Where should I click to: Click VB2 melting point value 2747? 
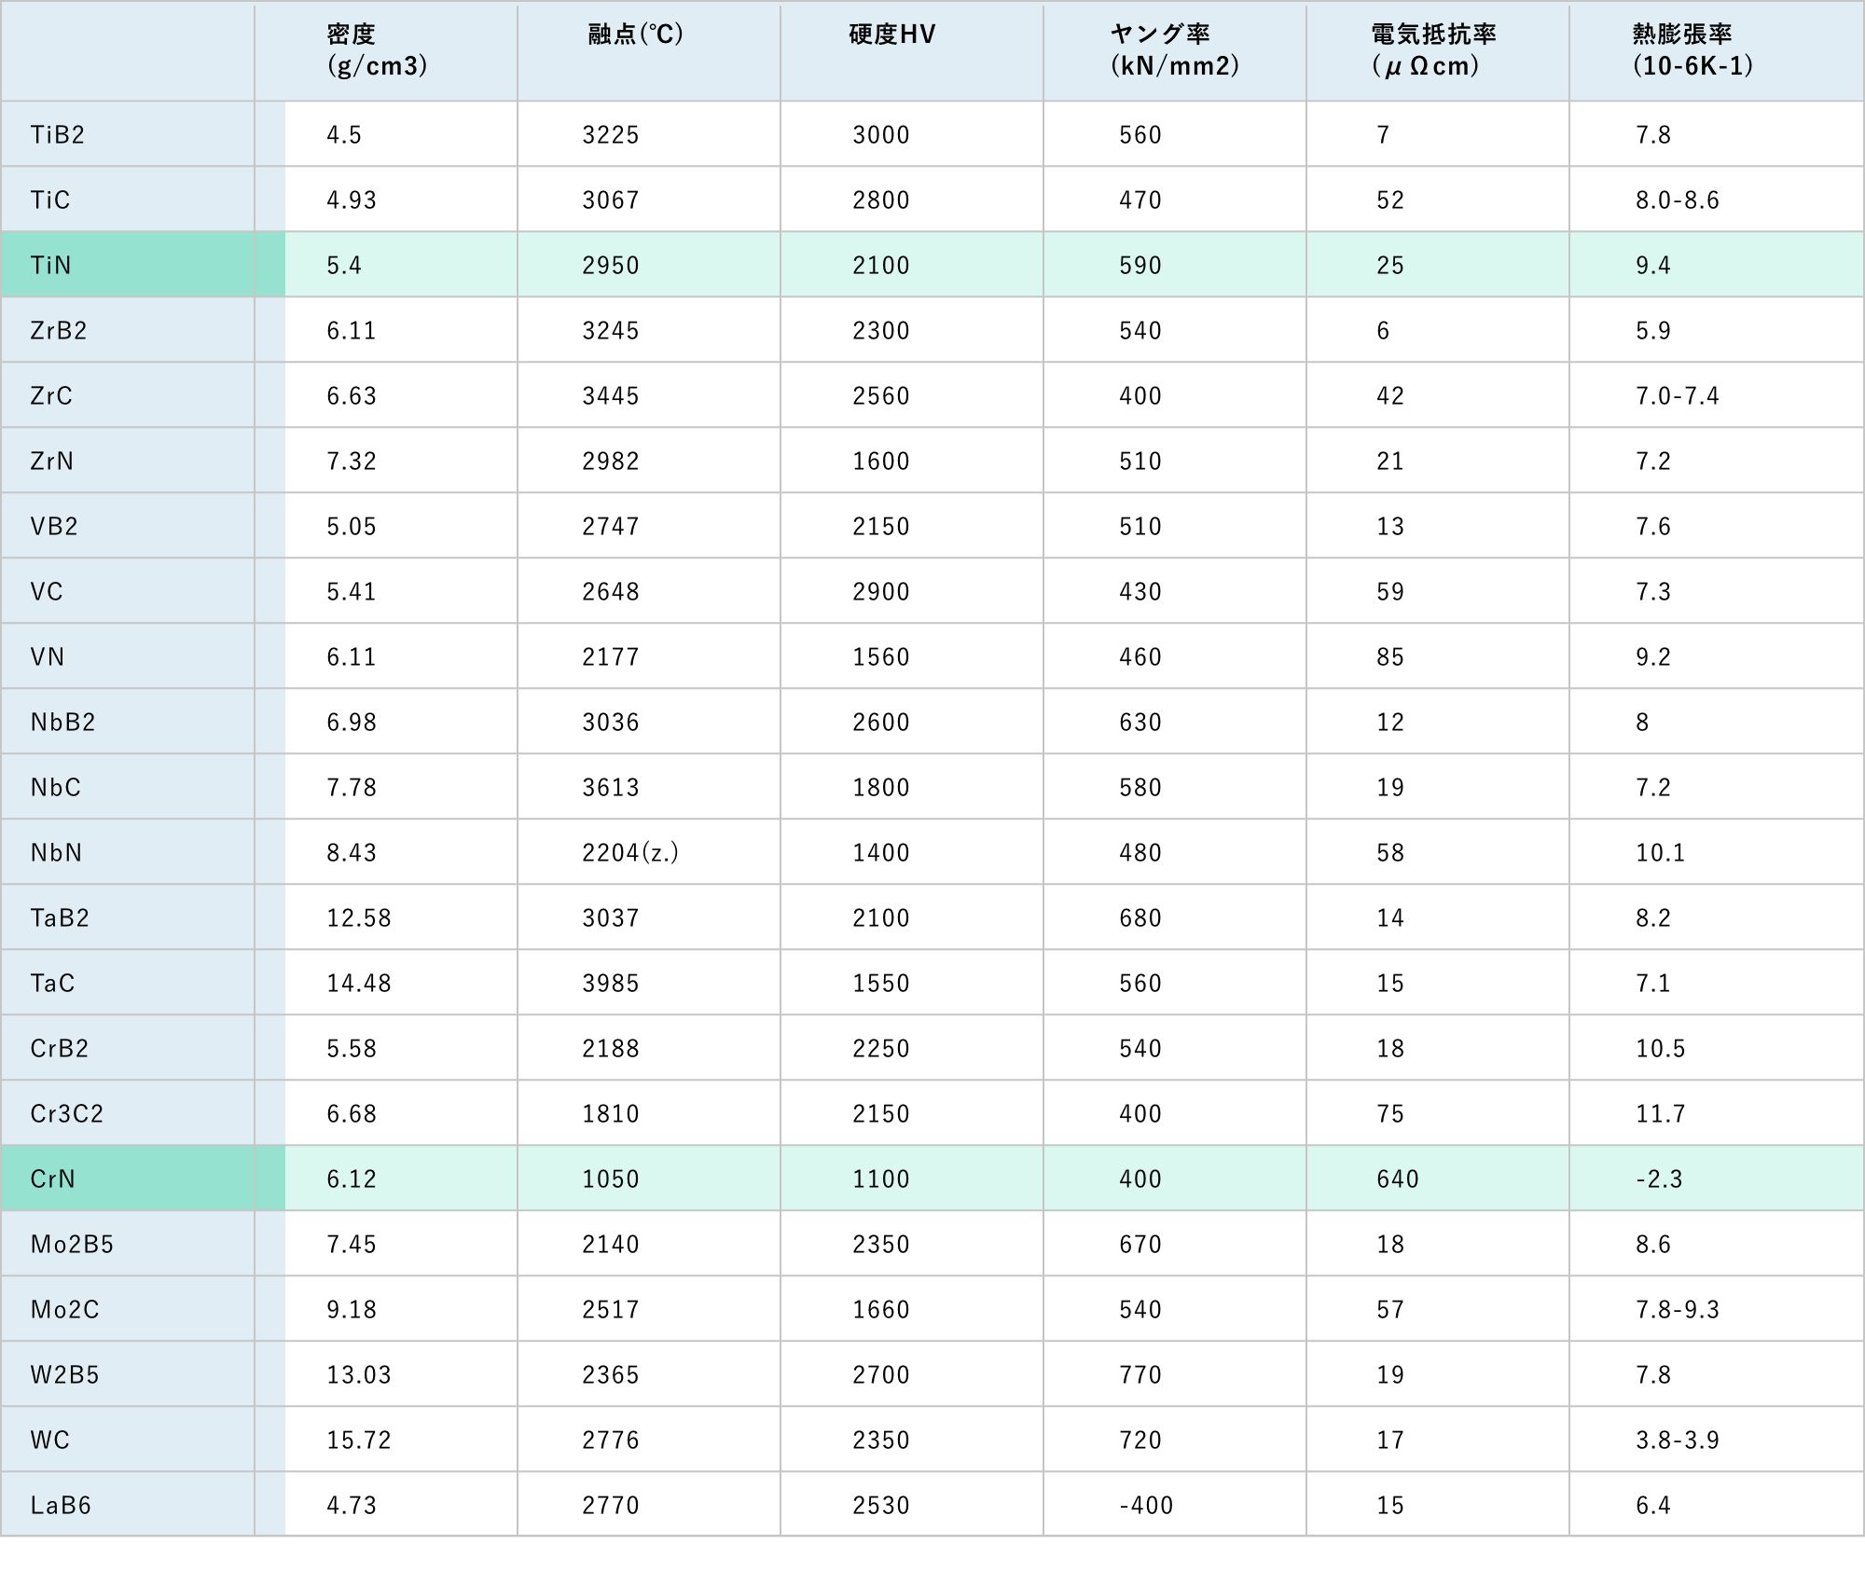click(x=611, y=527)
